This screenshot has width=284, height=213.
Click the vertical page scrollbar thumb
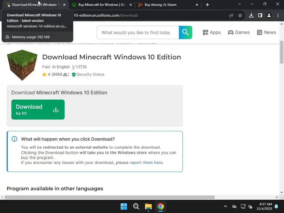pos(282,52)
